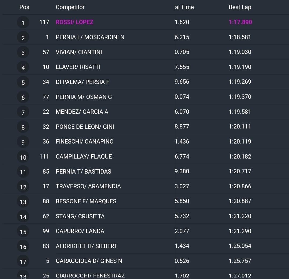
Task: Sort by the Pos column header
Action: point(24,7)
